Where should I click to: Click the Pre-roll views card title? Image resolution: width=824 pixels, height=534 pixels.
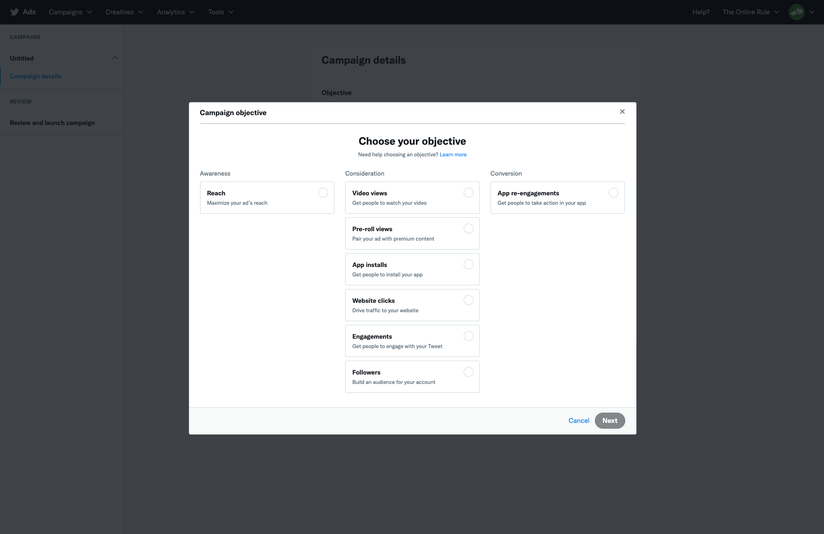(x=372, y=229)
